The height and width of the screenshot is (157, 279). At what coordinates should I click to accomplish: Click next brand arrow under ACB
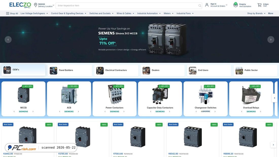pyautogui.click(x=78, y=111)
